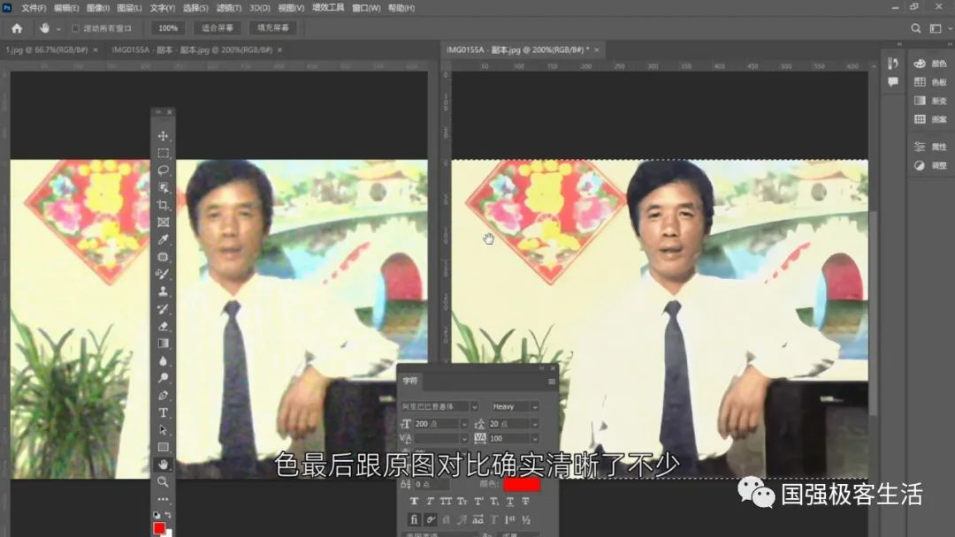Screen dimensions: 955x537
Task: Select the Eyedropper tool
Action: [163, 239]
